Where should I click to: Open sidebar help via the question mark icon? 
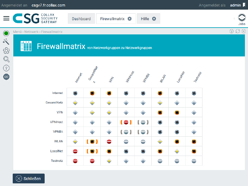click(x=6, y=68)
